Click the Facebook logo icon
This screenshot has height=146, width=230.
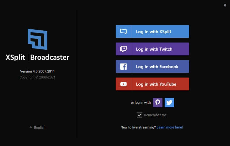point(123,67)
